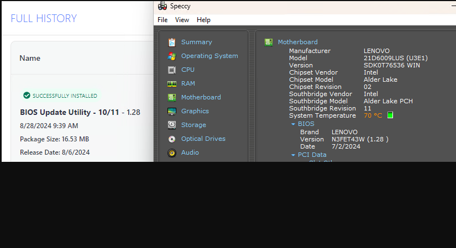Click the green System Temperature indicator icon
This screenshot has height=248, width=456.
point(390,115)
